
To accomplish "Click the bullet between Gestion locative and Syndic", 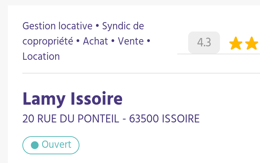I will point(97,26).
